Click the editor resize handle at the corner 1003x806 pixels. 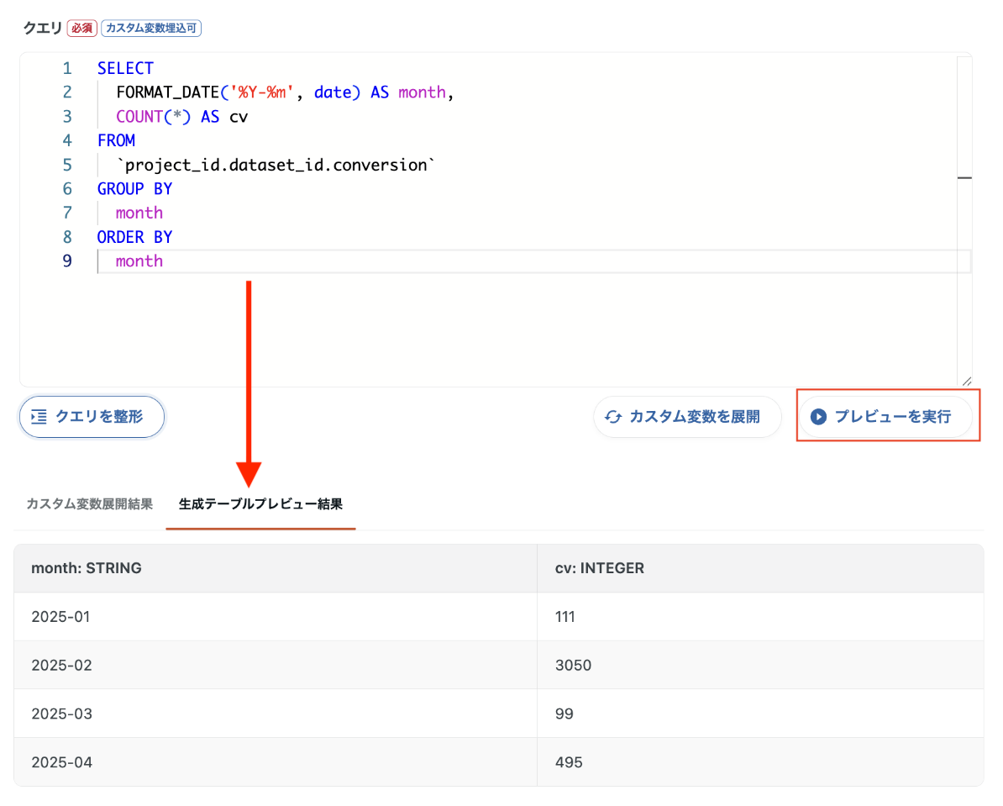click(x=966, y=381)
